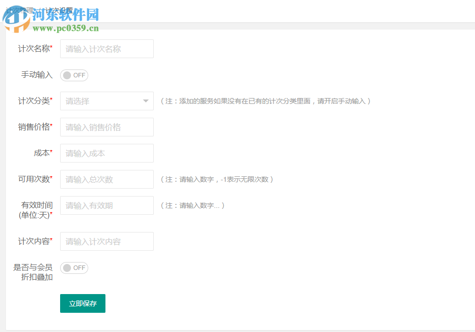Click the 有效时间 validity period input

106,205
